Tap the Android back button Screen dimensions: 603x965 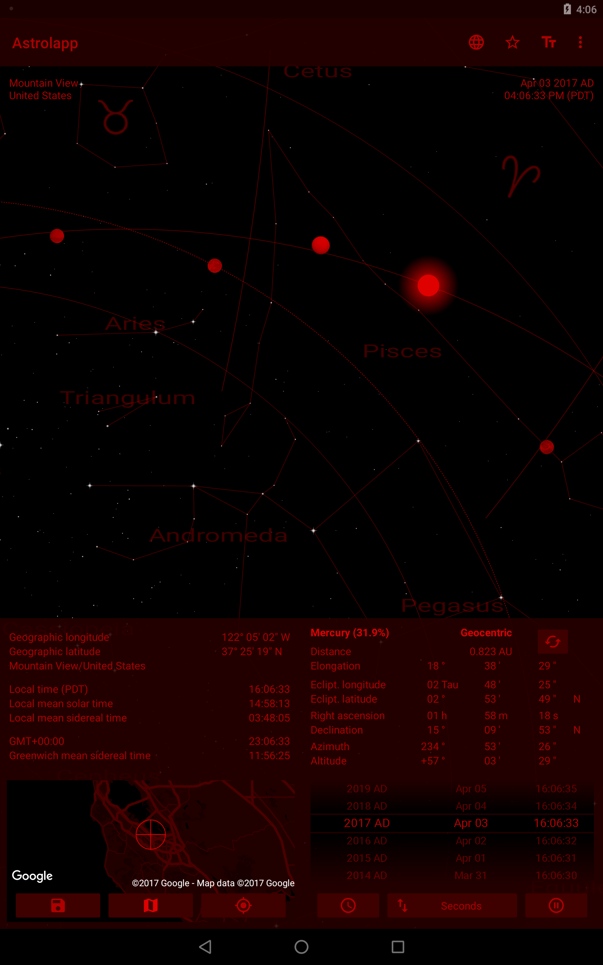(205, 947)
